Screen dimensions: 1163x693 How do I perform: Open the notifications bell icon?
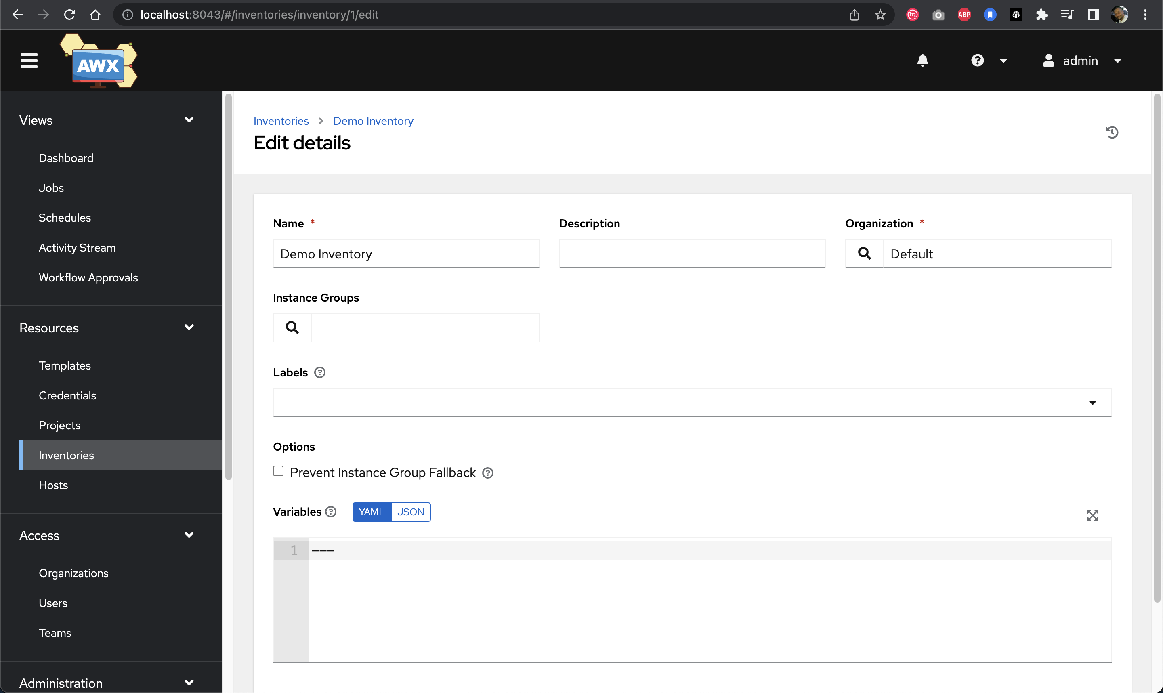(923, 60)
